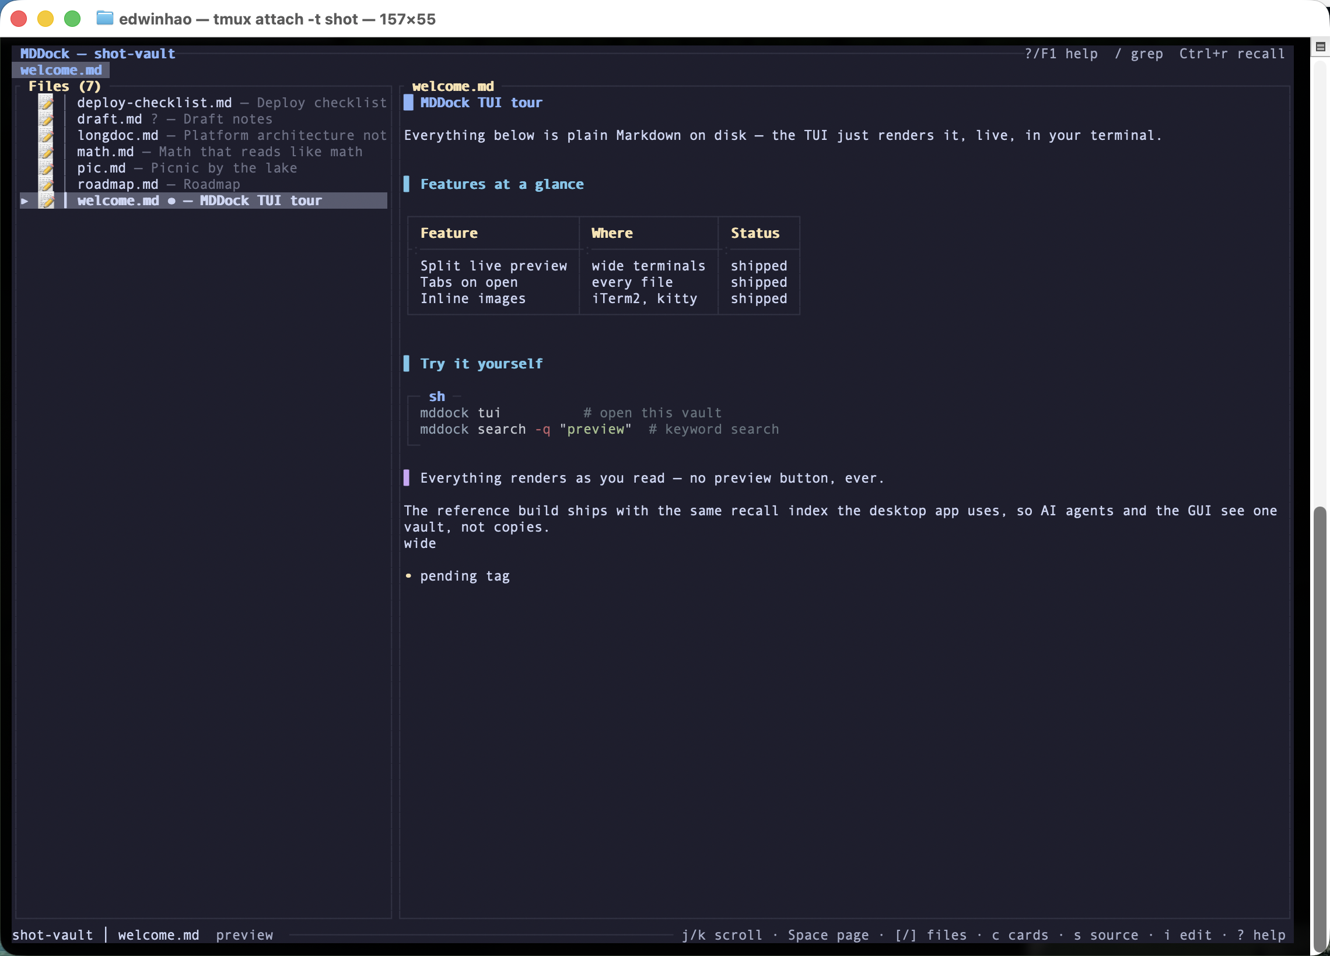Click the MDDock TUI tour heading
Screen dimensions: 1330x956
pyautogui.click(x=481, y=103)
